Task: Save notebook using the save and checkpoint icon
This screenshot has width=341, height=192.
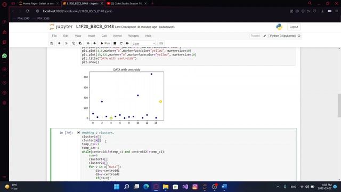Action: tap(52, 43)
